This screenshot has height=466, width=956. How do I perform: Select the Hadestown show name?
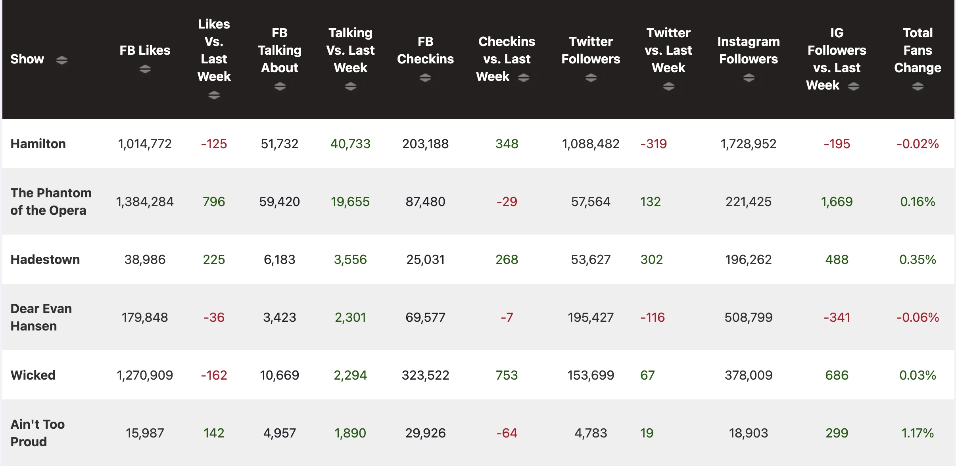45,260
